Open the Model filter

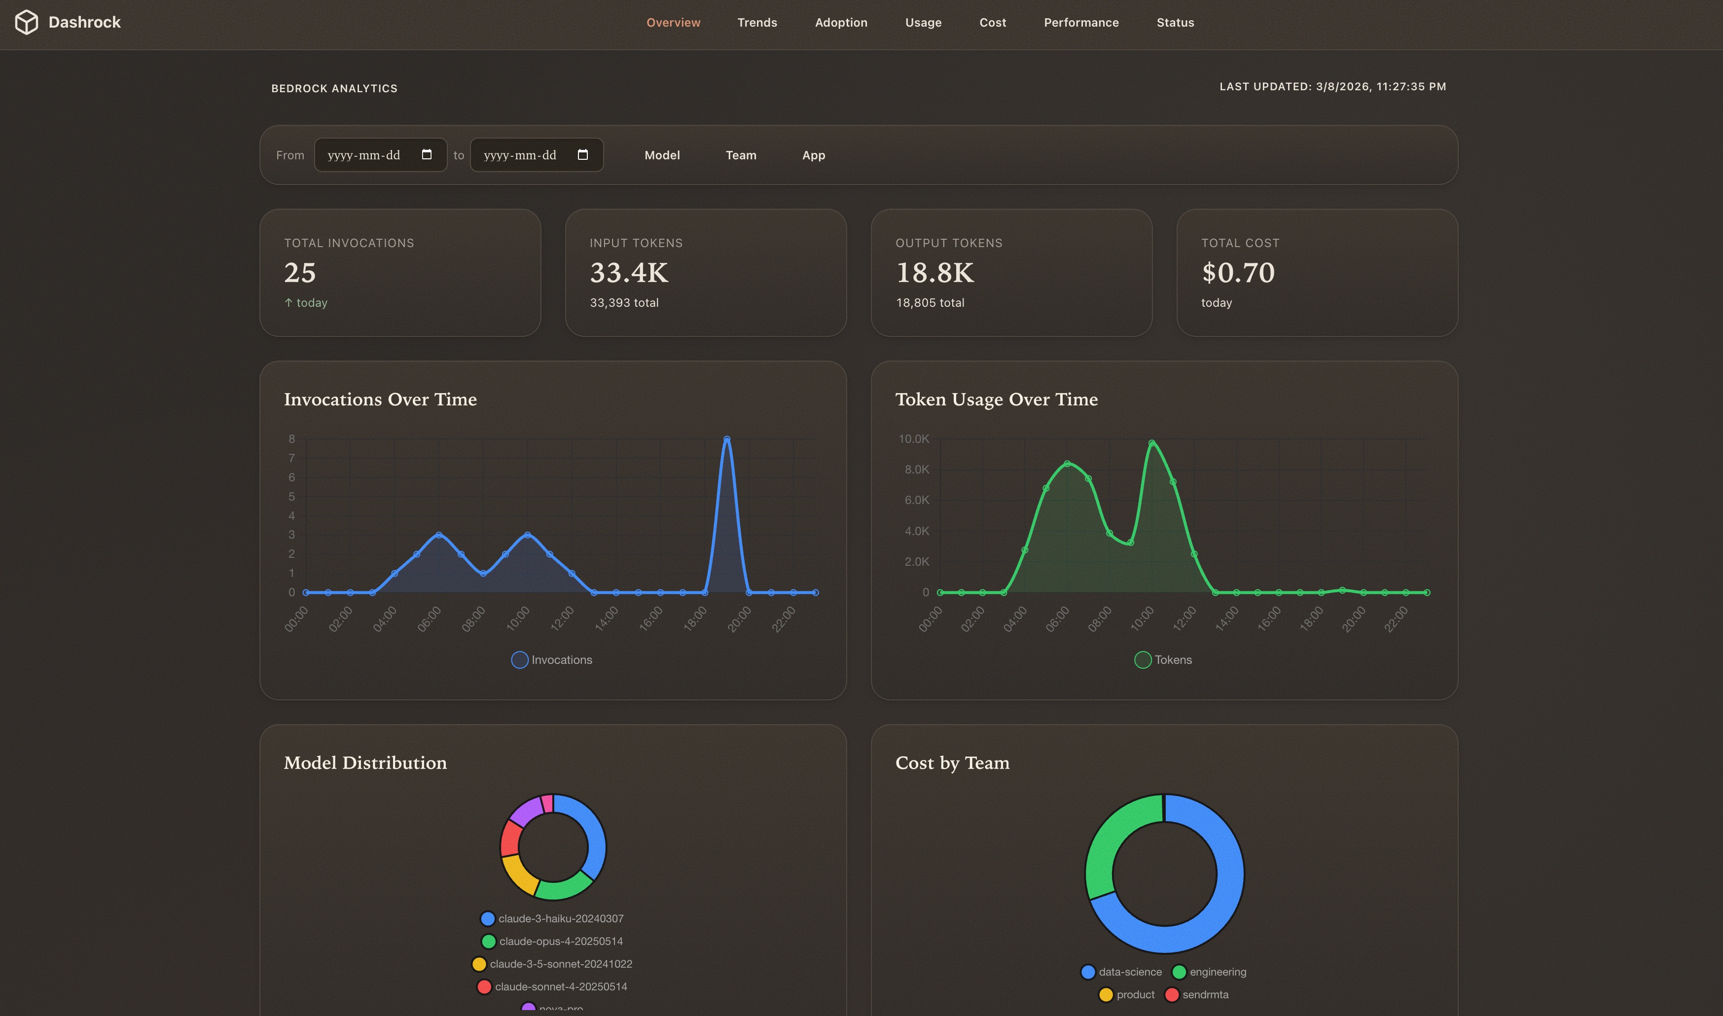coord(661,155)
